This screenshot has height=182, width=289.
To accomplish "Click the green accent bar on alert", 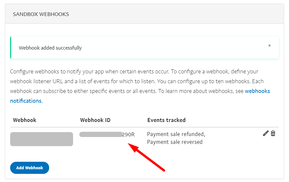I will pos(11,48).
